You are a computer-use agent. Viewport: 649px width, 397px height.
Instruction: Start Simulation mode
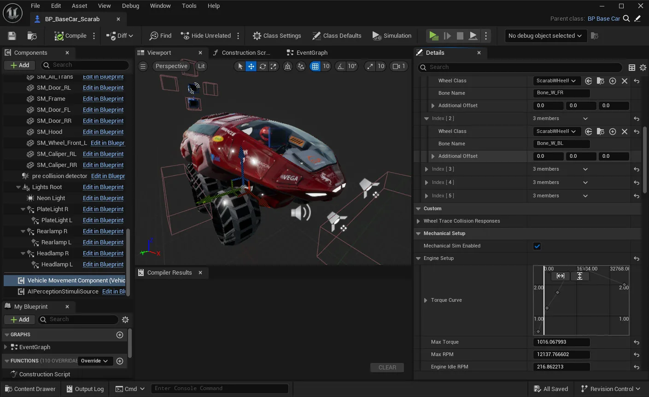click(x=392, y=35)
